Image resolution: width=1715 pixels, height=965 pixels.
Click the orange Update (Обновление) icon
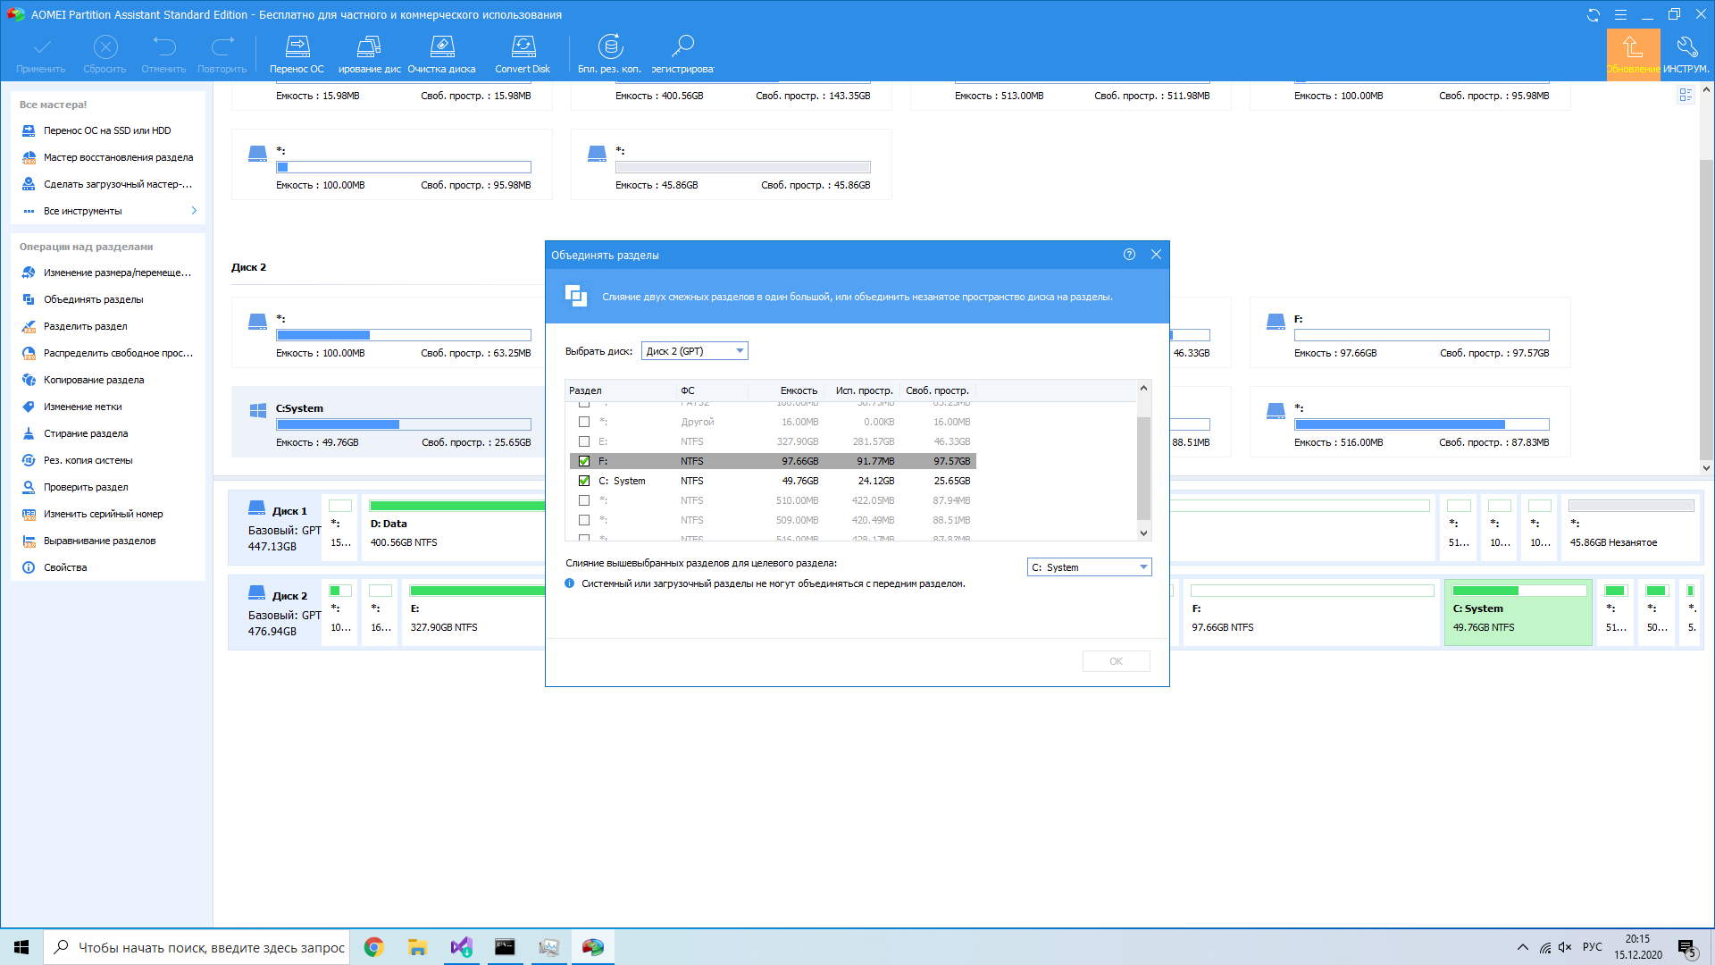coord(1633,55)
